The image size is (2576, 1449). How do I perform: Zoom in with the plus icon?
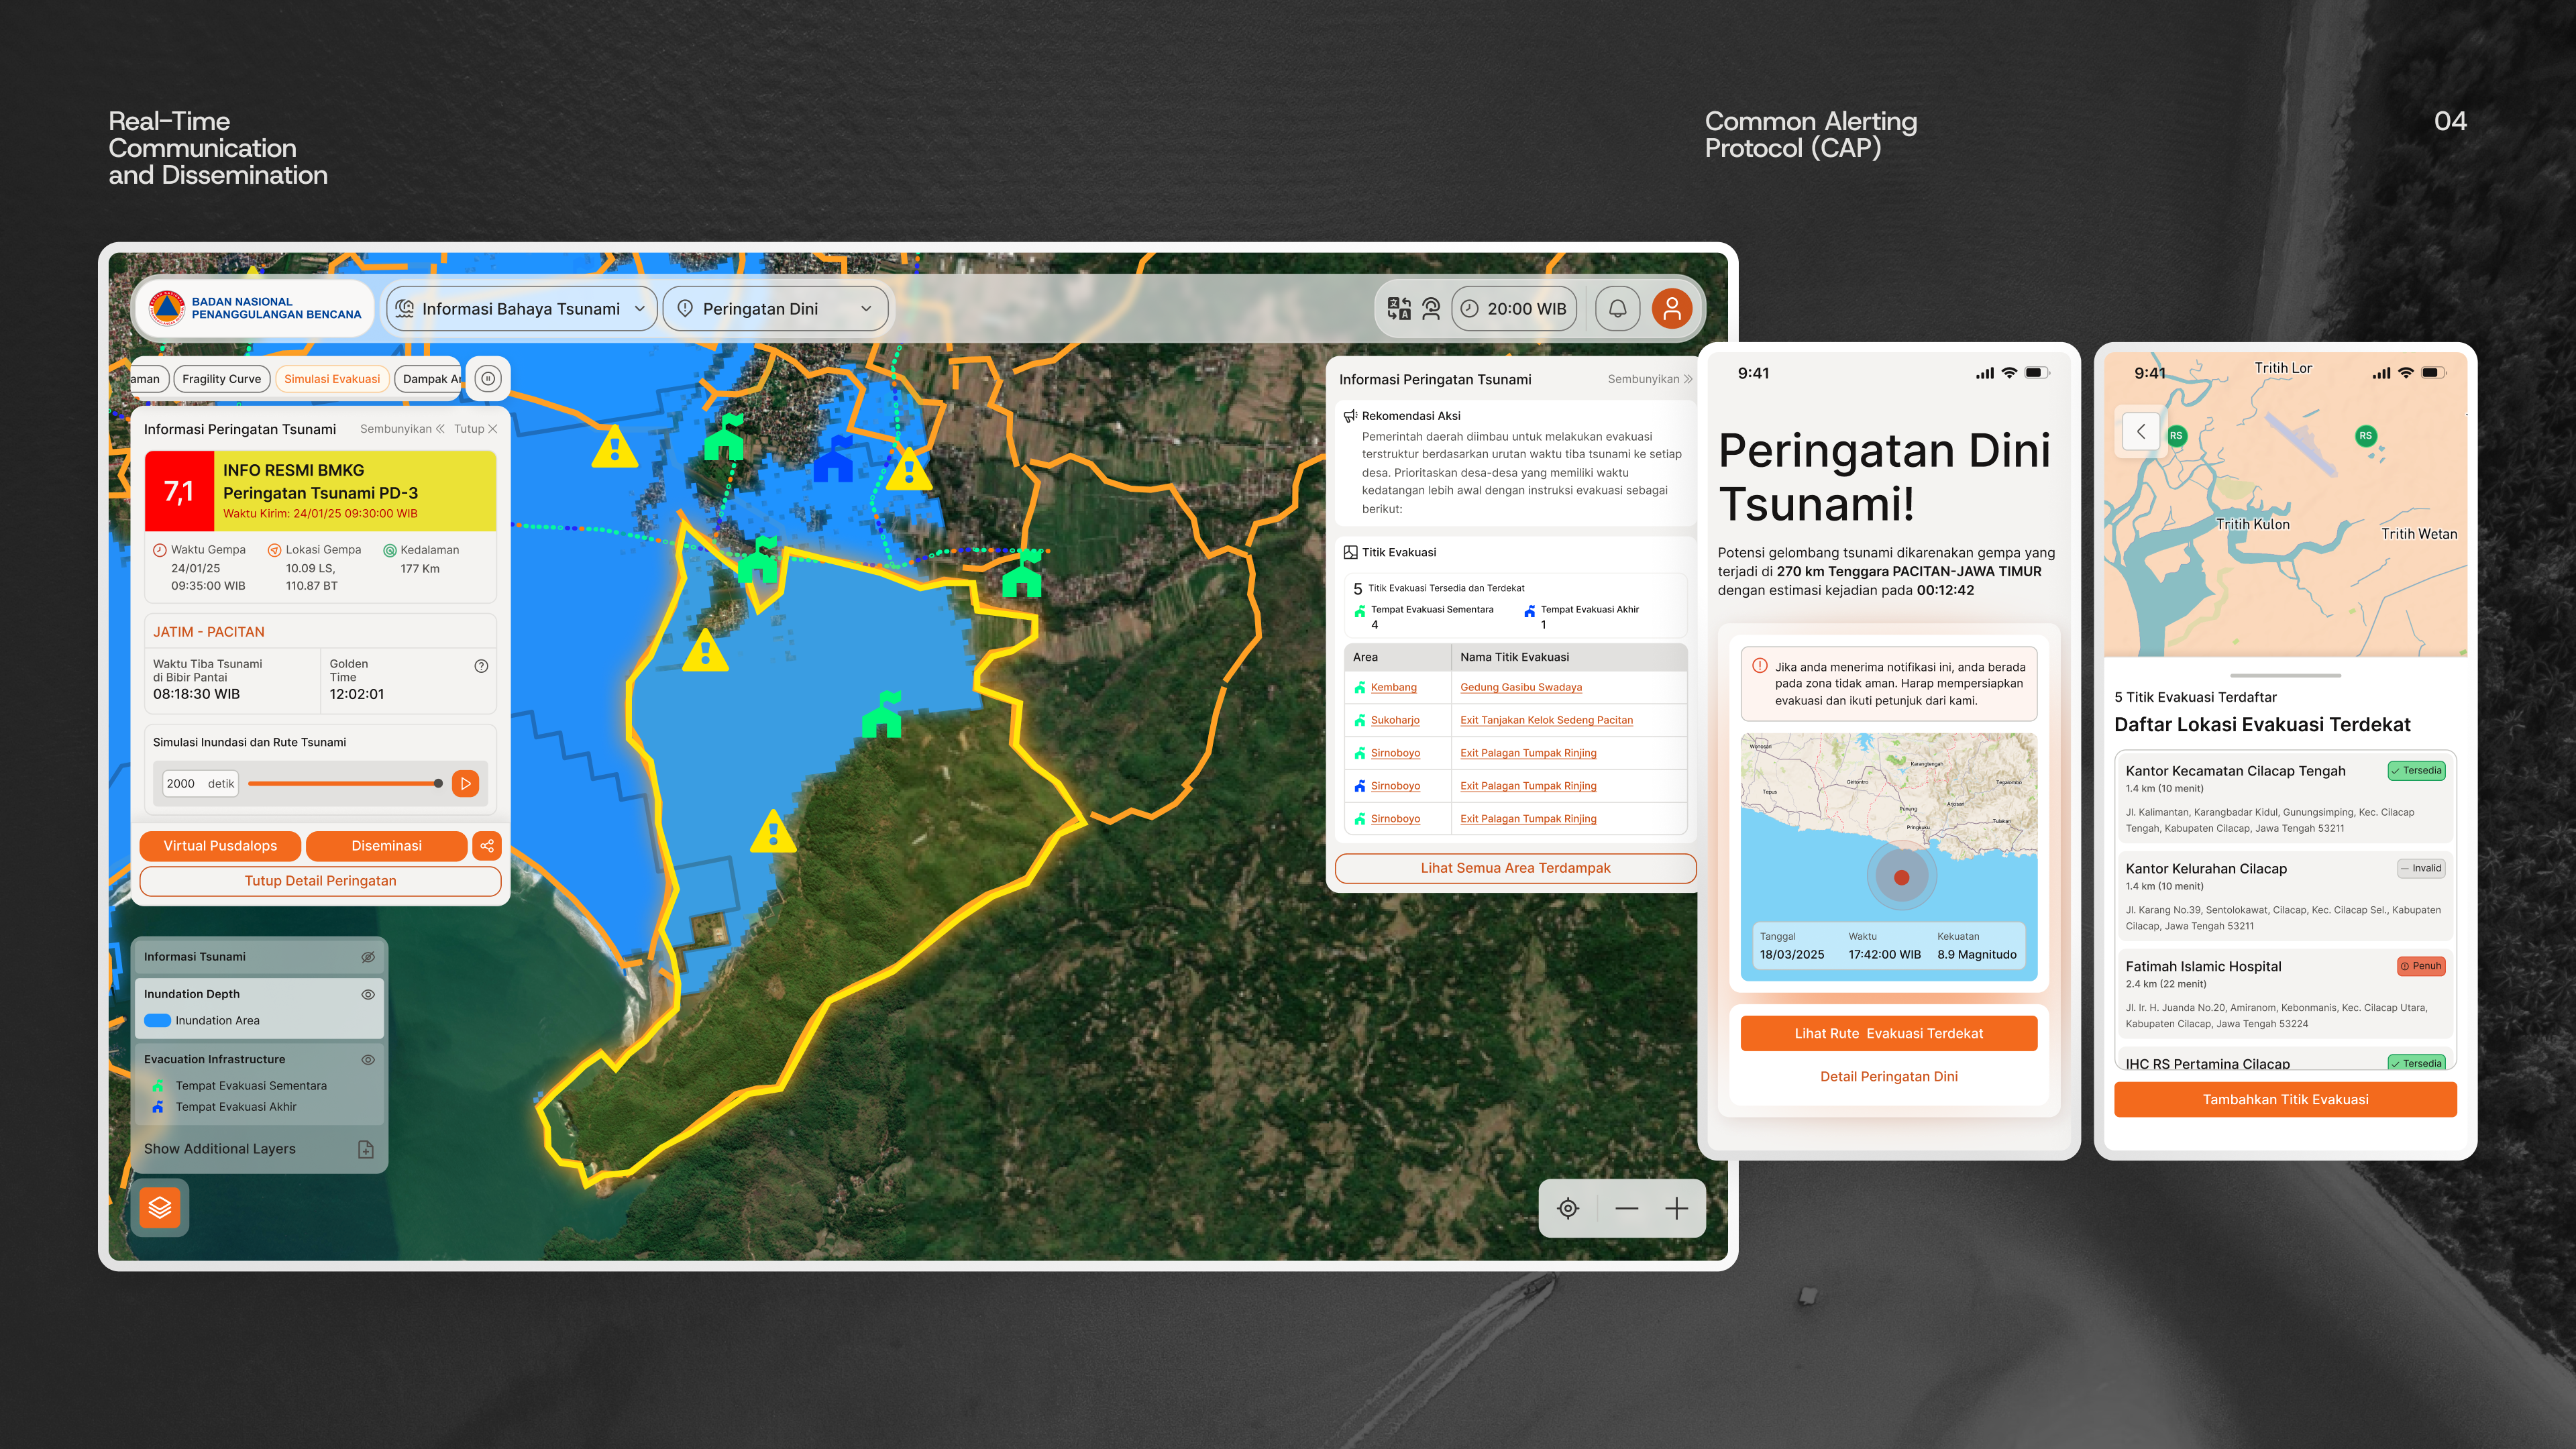click(1676, 1208)
